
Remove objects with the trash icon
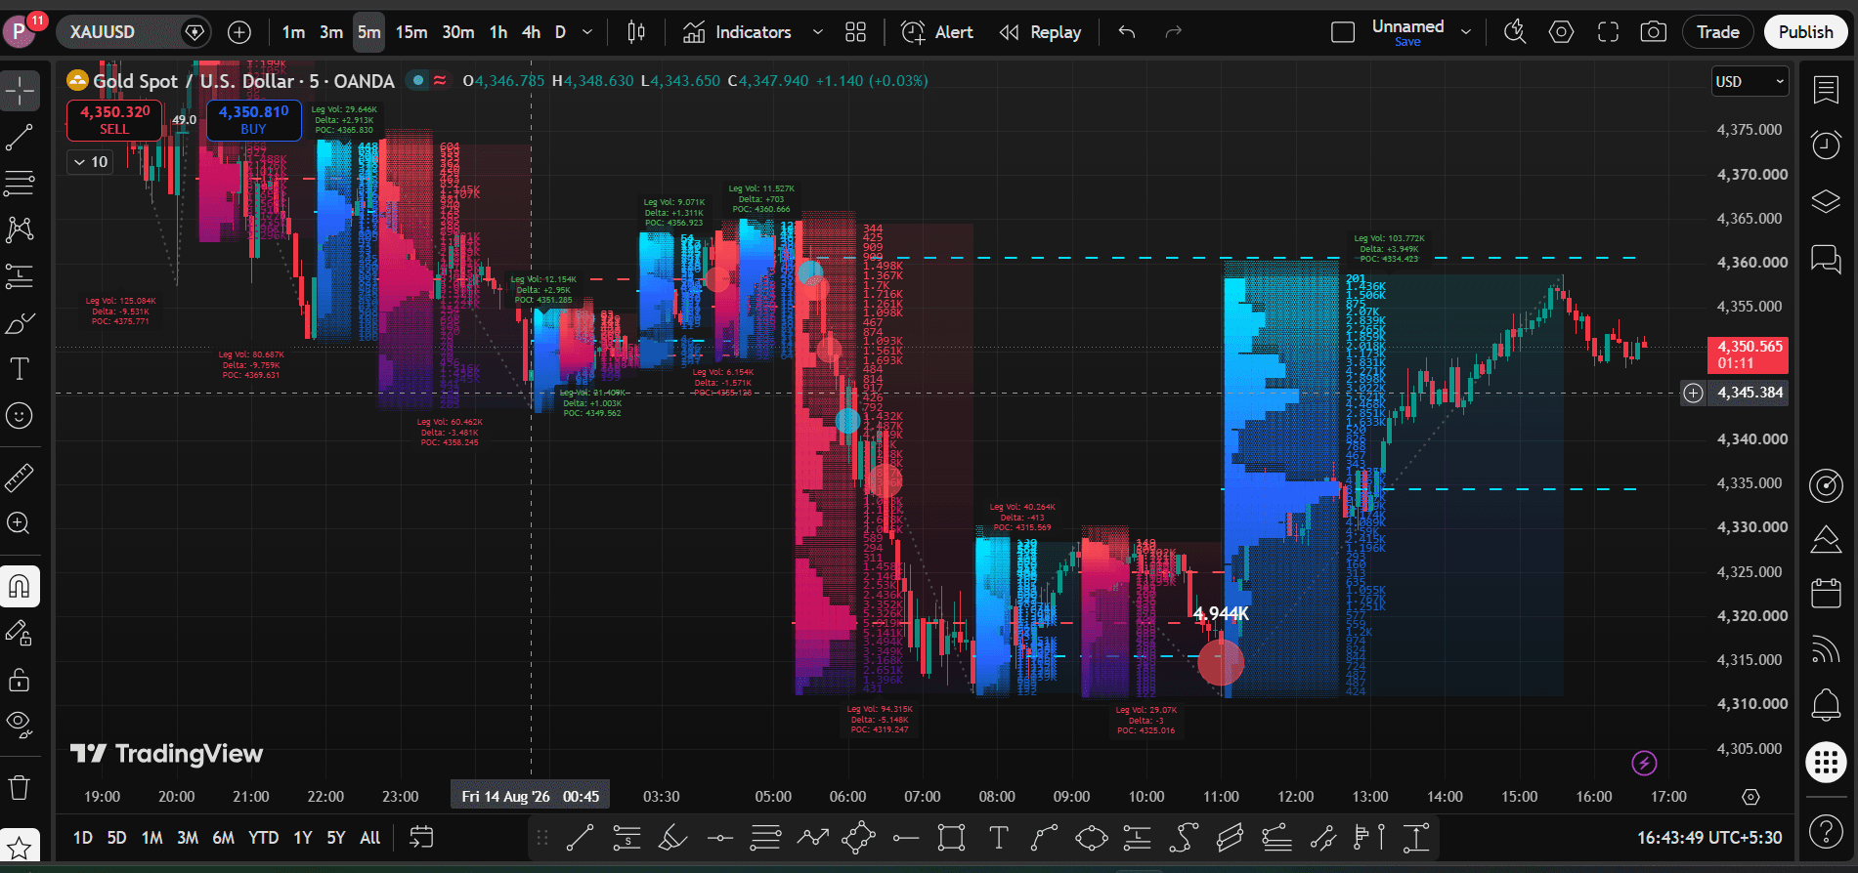coord(20,787)
